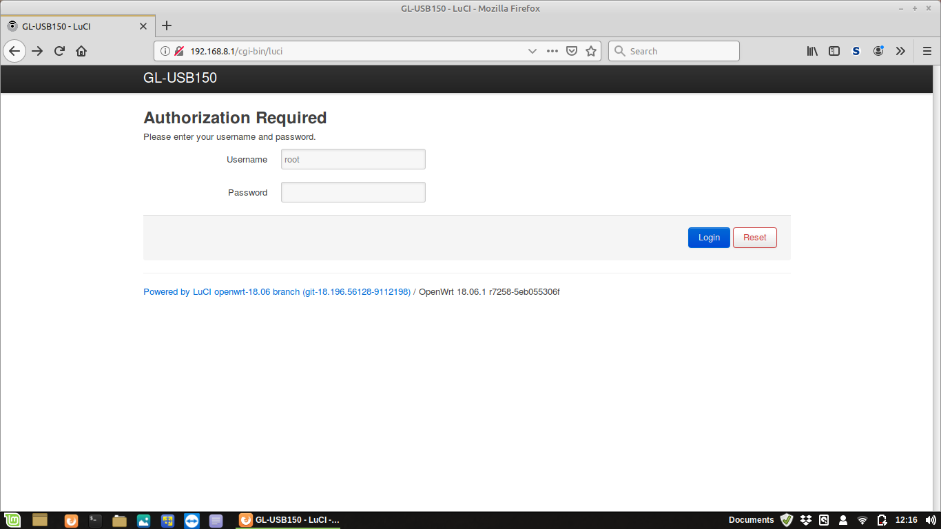This screenshot has width=941, height=529.
Task: Save page to Pocket icon
Action: [571, 51]
